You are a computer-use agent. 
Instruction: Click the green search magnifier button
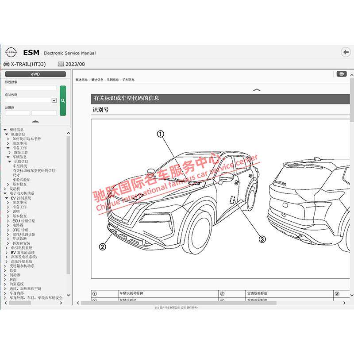click(x=63, y=101)
